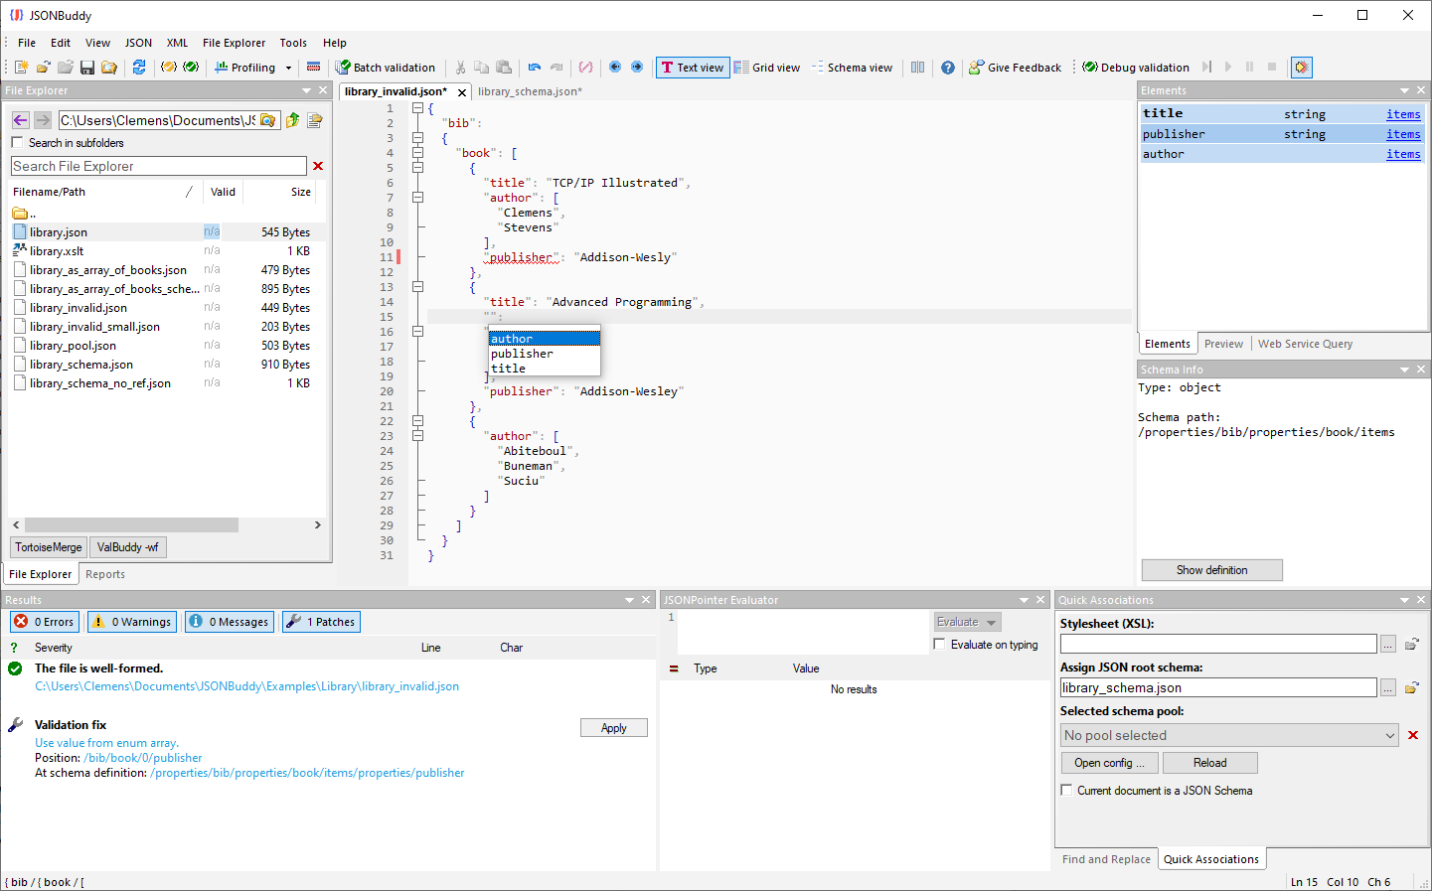Open the Tools menu

[293, 43]
